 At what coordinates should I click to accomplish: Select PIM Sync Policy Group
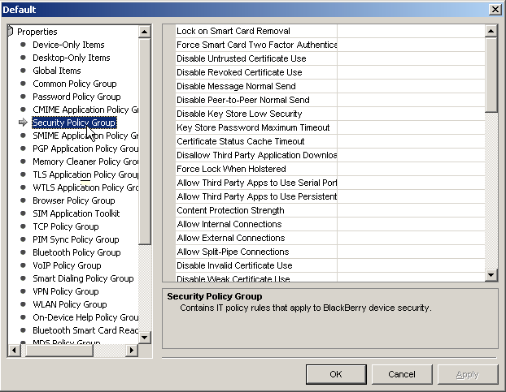76,239
